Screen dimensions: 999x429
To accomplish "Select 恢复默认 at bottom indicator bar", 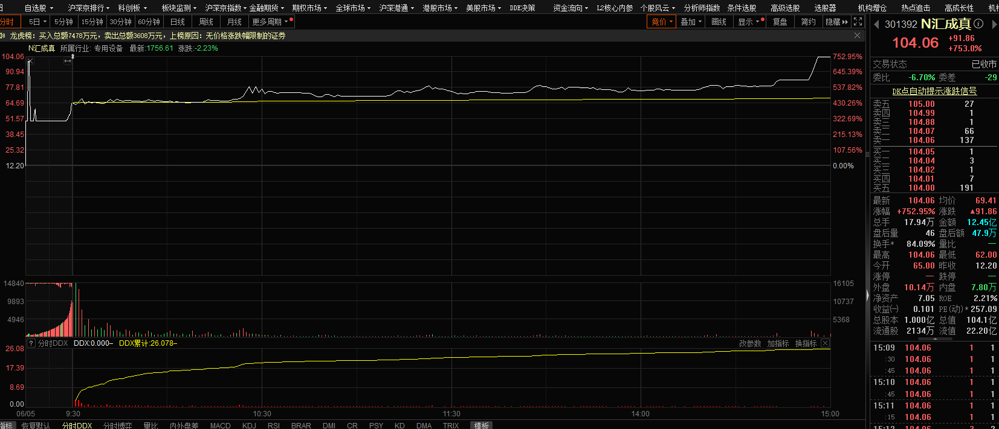I will [x=36, y=425].
